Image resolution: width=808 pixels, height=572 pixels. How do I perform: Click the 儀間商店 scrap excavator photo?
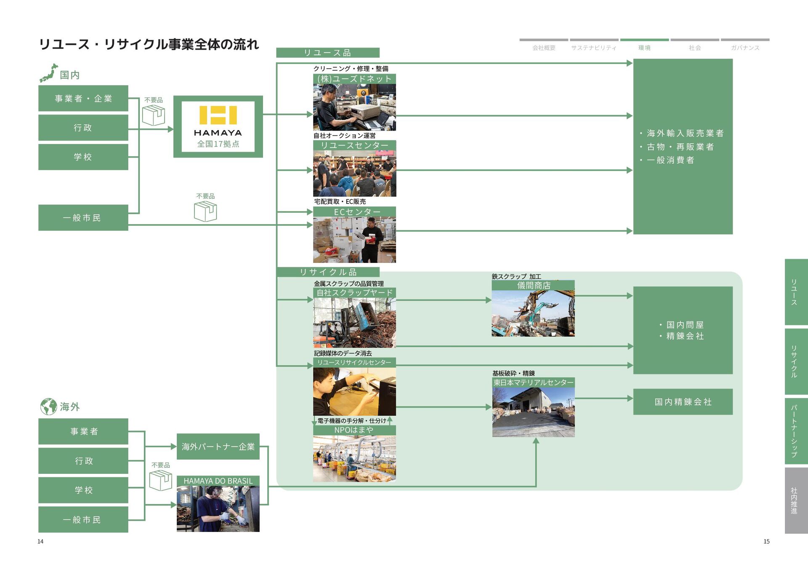(x=533, y=313)
